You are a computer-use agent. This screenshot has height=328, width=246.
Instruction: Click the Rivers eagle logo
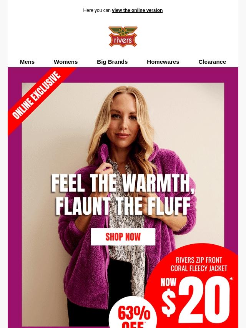(123, 36)
